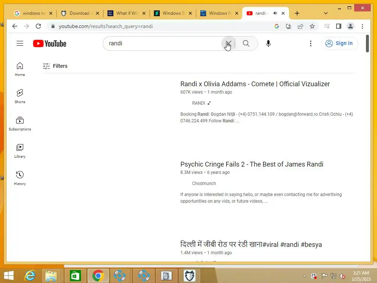The height and width of the screenshot is (283, 377).
Task: Start voice search with microphone
Action: point(268,43)
